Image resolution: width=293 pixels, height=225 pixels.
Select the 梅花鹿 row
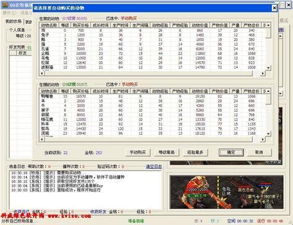coord(152,119)
